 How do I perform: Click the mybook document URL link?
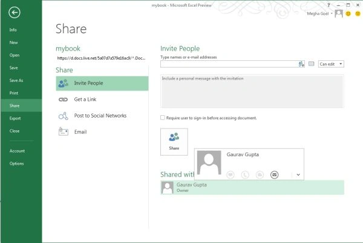101,58
